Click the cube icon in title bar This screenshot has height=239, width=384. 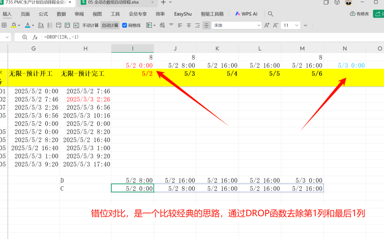(337, 3)
